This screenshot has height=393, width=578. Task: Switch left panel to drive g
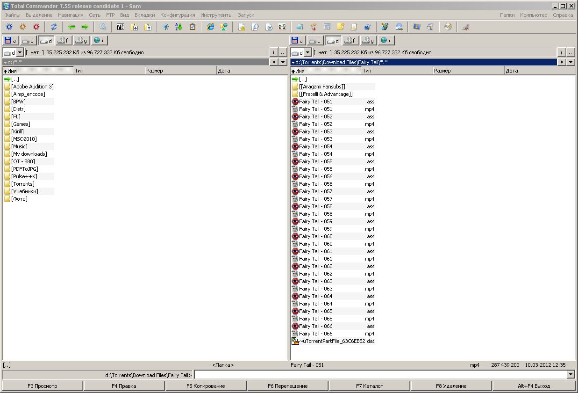click(x=81, y=41)
